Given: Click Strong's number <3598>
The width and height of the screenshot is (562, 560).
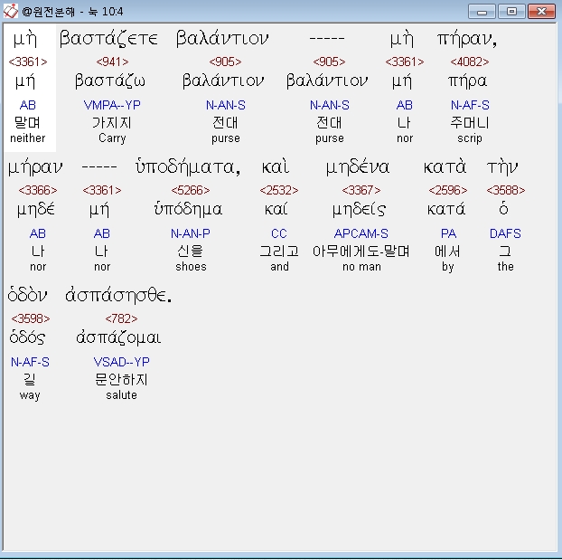Looking at the screenshot, I should [x=30, y=318].
